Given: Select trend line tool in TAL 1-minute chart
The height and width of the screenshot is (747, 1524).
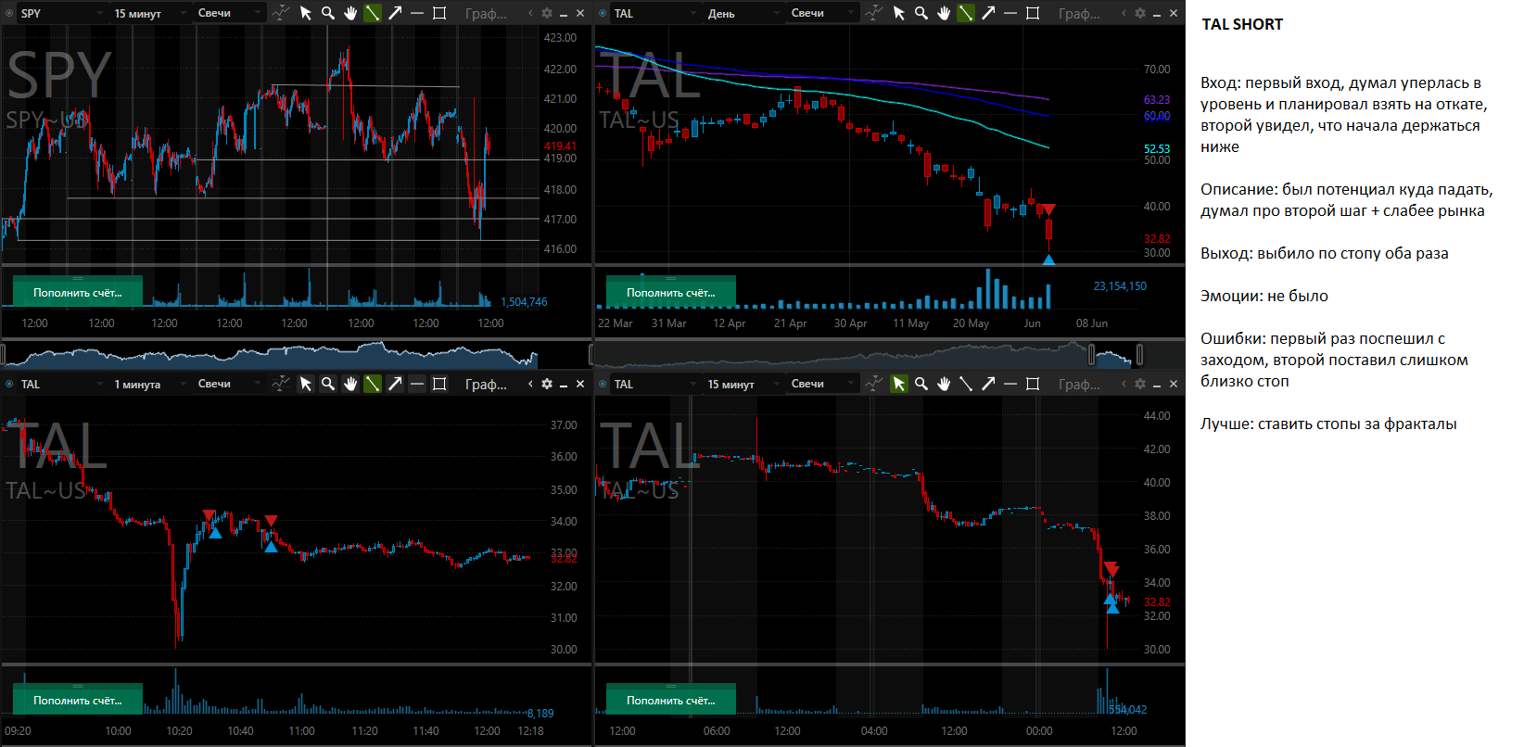Looking at the screenshot, I should (373, 384).
